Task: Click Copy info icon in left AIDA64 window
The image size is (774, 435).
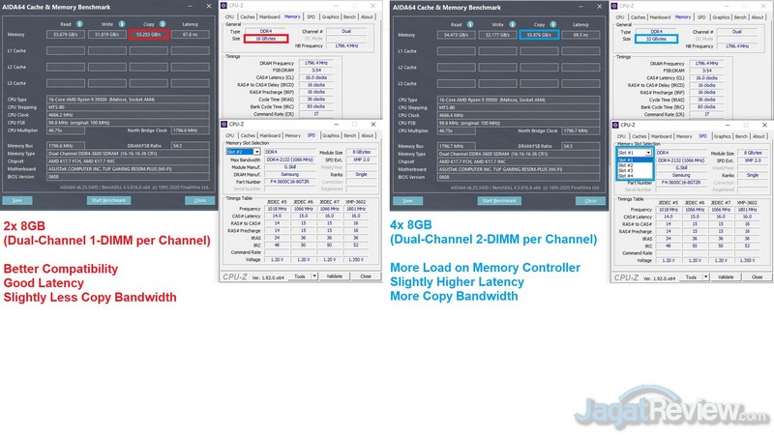Action: click(163, 23)
